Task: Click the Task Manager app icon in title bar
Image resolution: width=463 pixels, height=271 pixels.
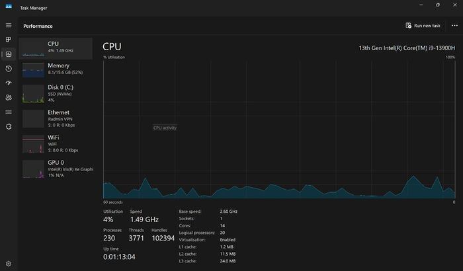Action: (9, 6)
